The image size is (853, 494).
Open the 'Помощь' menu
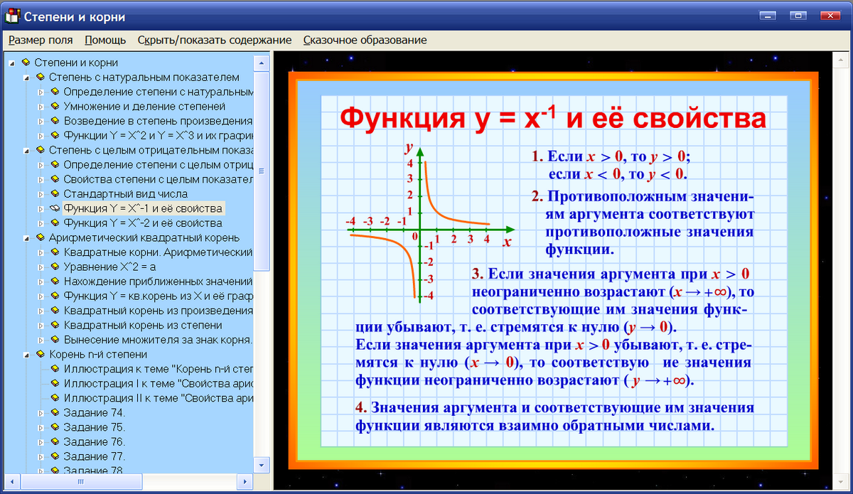[x=105, y=40]
